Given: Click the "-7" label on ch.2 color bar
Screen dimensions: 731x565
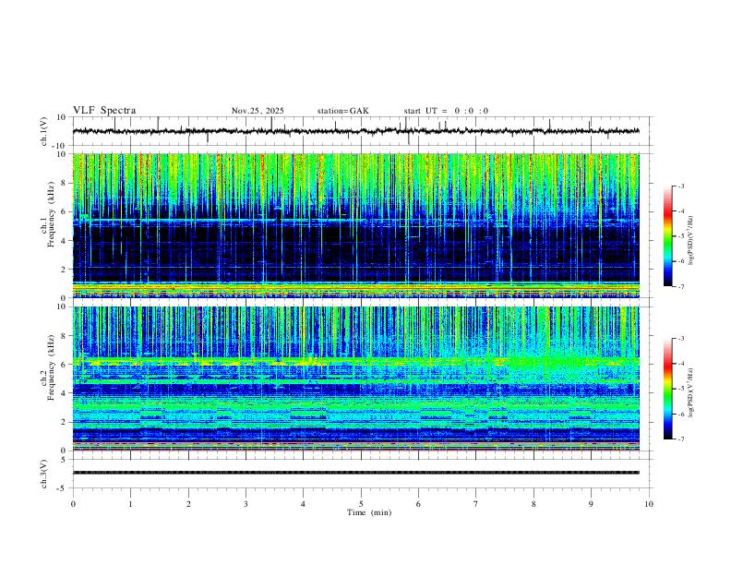Looking at the screenshot, I should pyautogui.click(x=681, y=439).
